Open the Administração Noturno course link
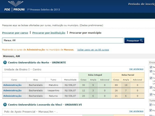This screenshot has height=116, width=155. [12, 96]
